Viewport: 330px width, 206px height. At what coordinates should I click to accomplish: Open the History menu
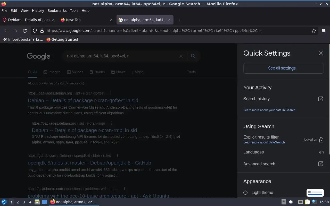pos(38,11)
